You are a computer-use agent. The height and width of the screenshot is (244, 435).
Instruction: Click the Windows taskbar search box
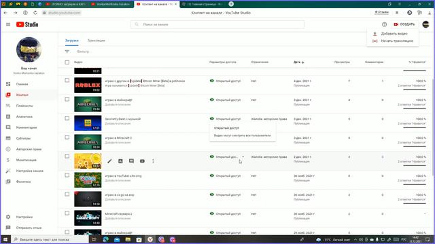(x=50, y=239)
